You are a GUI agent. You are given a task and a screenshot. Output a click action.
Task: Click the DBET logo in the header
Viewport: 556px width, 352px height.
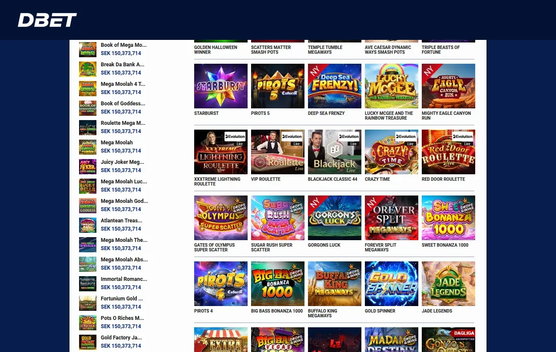click(x=47, y=20)
